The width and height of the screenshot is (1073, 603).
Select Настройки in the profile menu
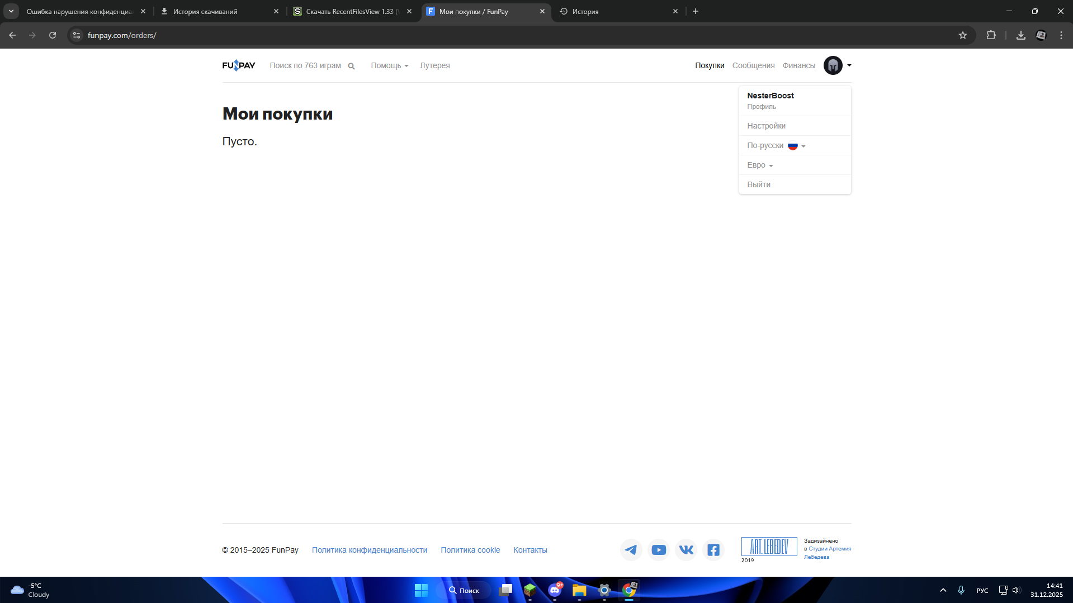766,126
